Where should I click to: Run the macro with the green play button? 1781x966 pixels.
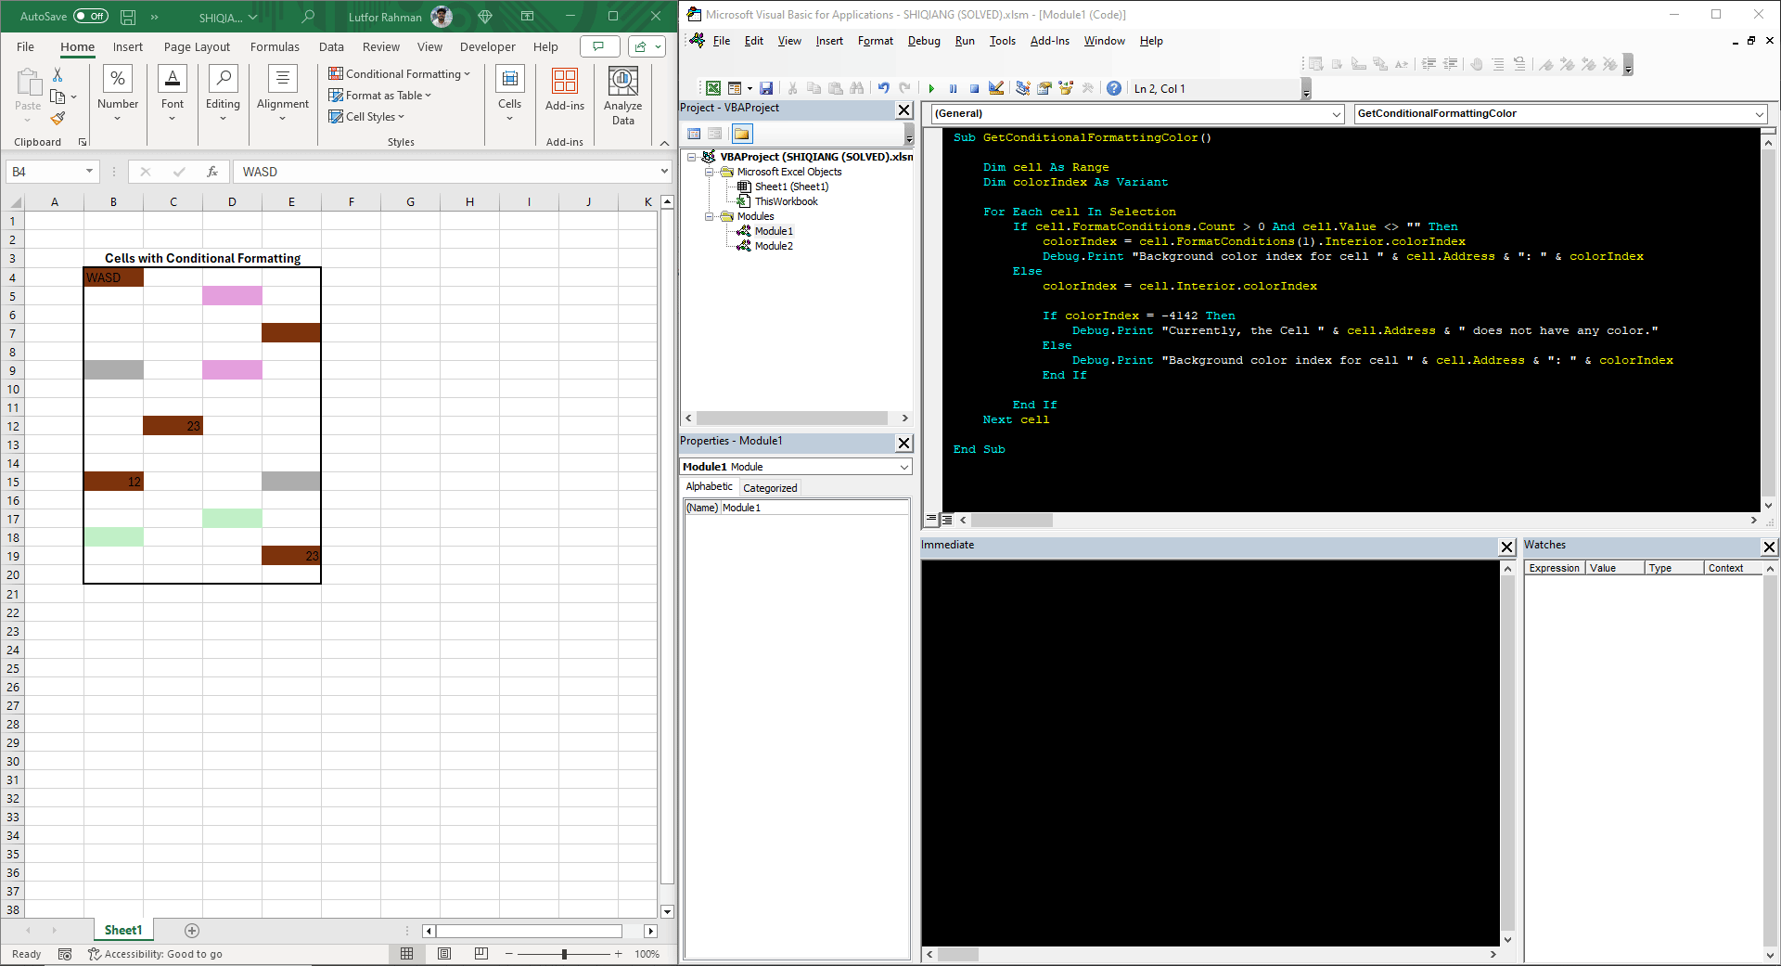pos(931,89)
